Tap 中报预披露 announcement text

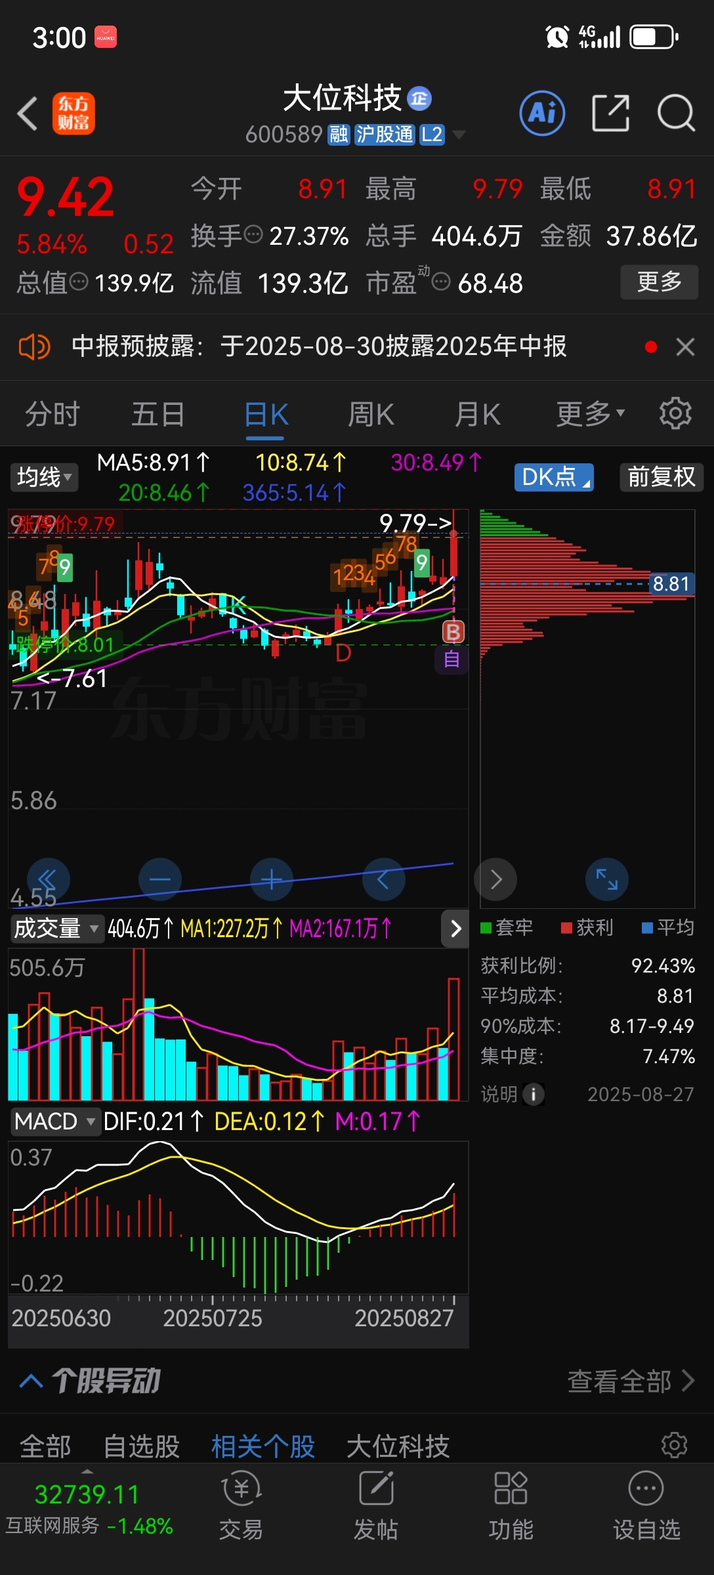click(x=319, y=346)
